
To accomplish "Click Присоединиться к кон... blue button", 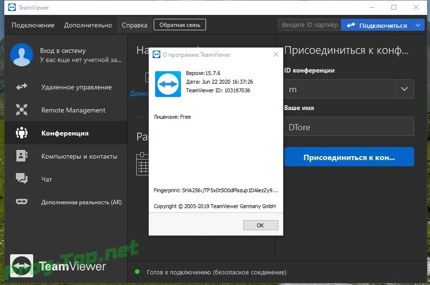I will pyautogui.click(x=349, y=157).
